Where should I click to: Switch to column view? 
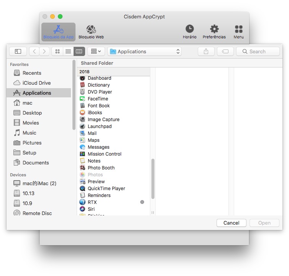[x=79, y=51]
